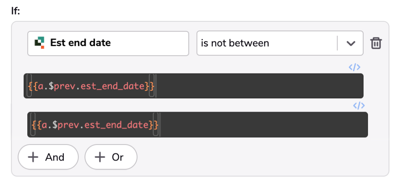Delete the Est end date condition
This screenshot has height=181, width=399.
tap(376, 43)
